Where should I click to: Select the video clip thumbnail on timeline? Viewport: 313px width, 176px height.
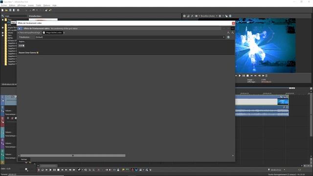click(x=283, y=102)
